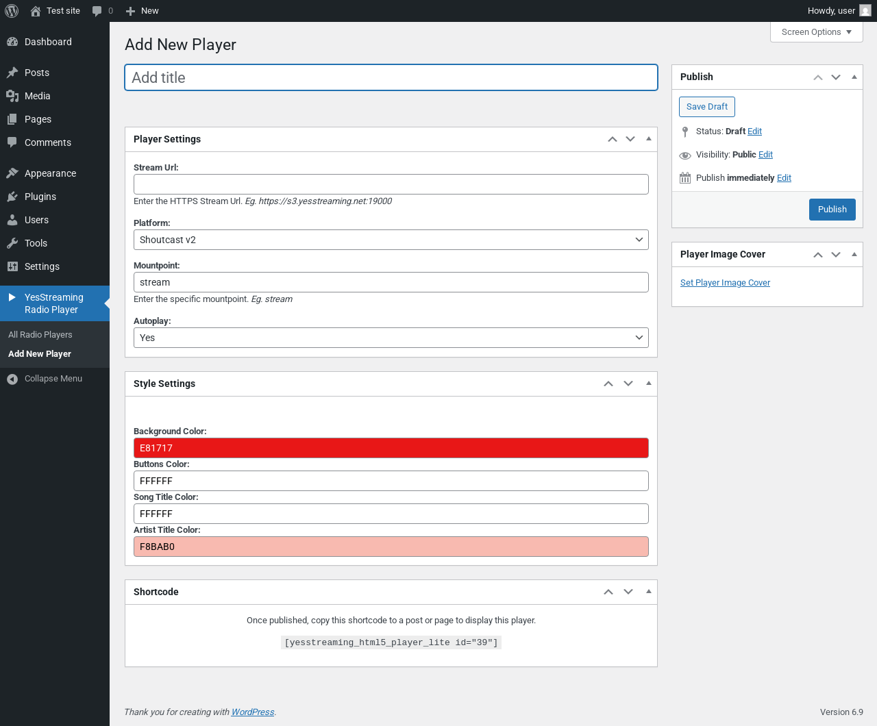Click the Collapse Menu arrow icon

[12, 379]
